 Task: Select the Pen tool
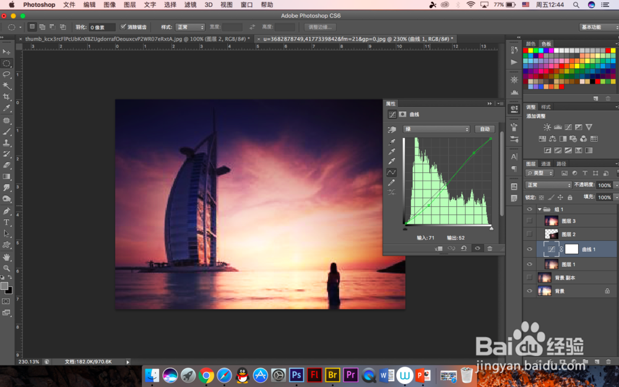[7, 211]
